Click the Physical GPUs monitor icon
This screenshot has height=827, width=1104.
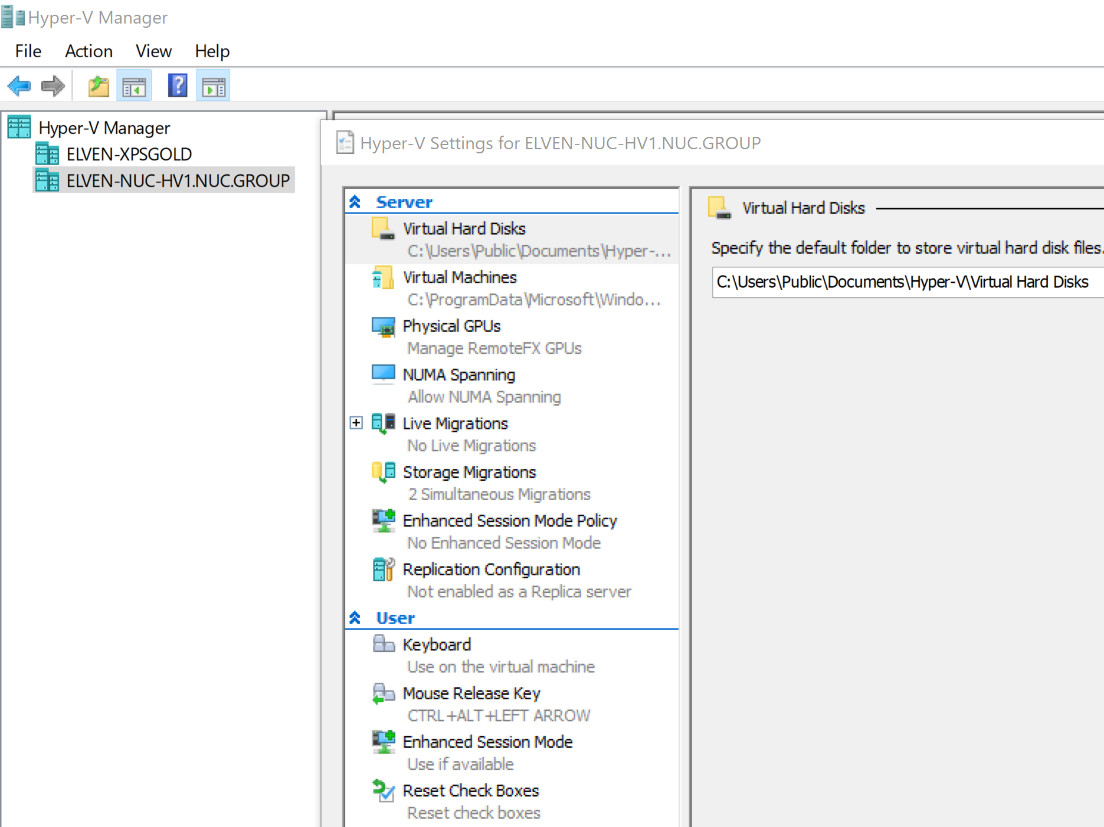(383, 326)
